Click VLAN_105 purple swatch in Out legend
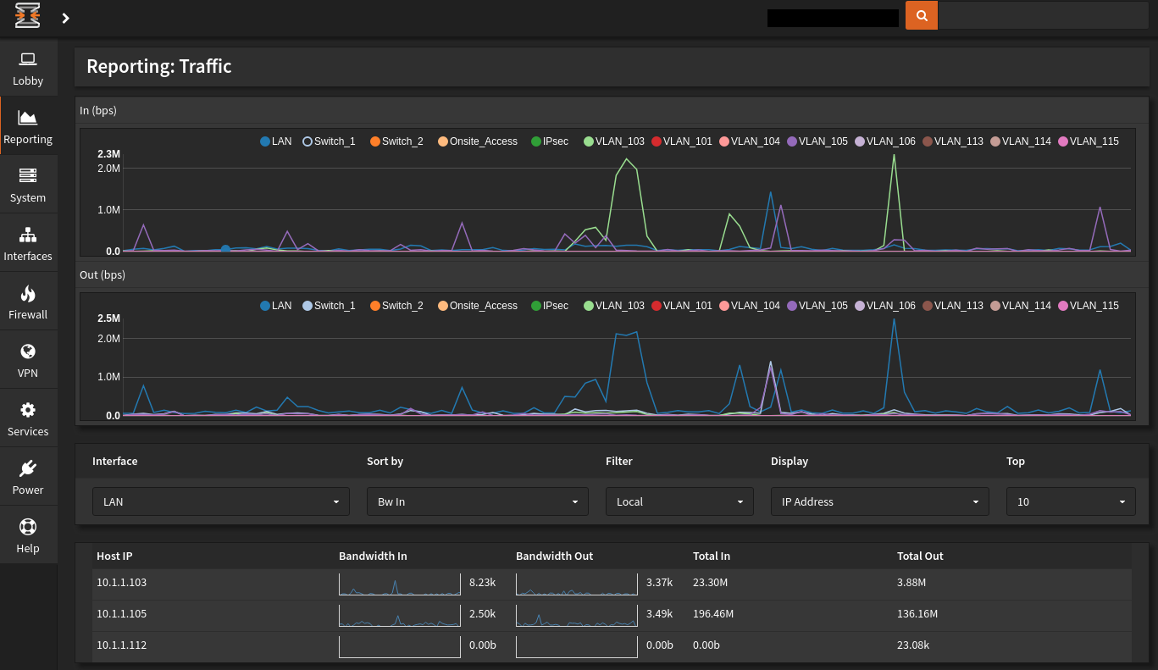The height and width of the screenshot is (670, 1158). (792, 306)
